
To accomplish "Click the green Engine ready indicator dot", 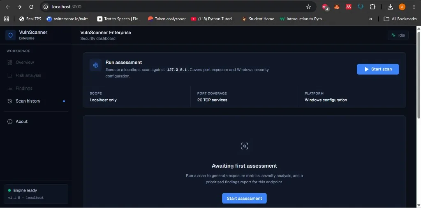I will click(x=10, y=191).
